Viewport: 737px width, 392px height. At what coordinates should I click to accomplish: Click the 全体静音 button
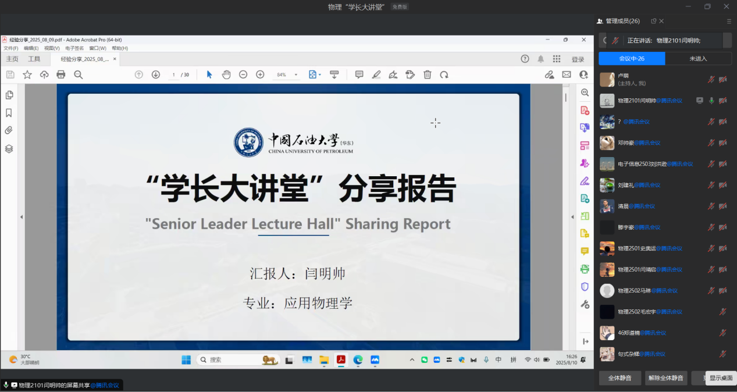click(620, 378)
